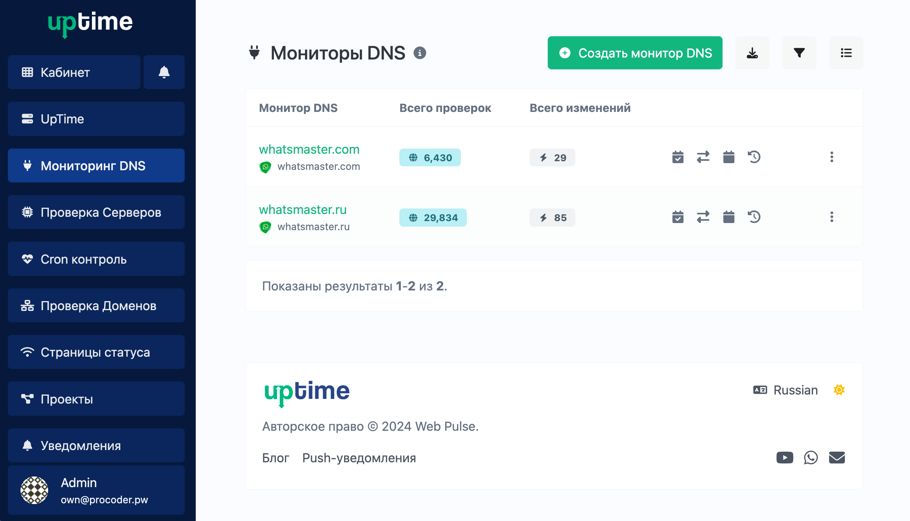Viewport: 910px width, 521px height.
Task: Click the Admin profile avatar
Action: click(x=34, y=490)
